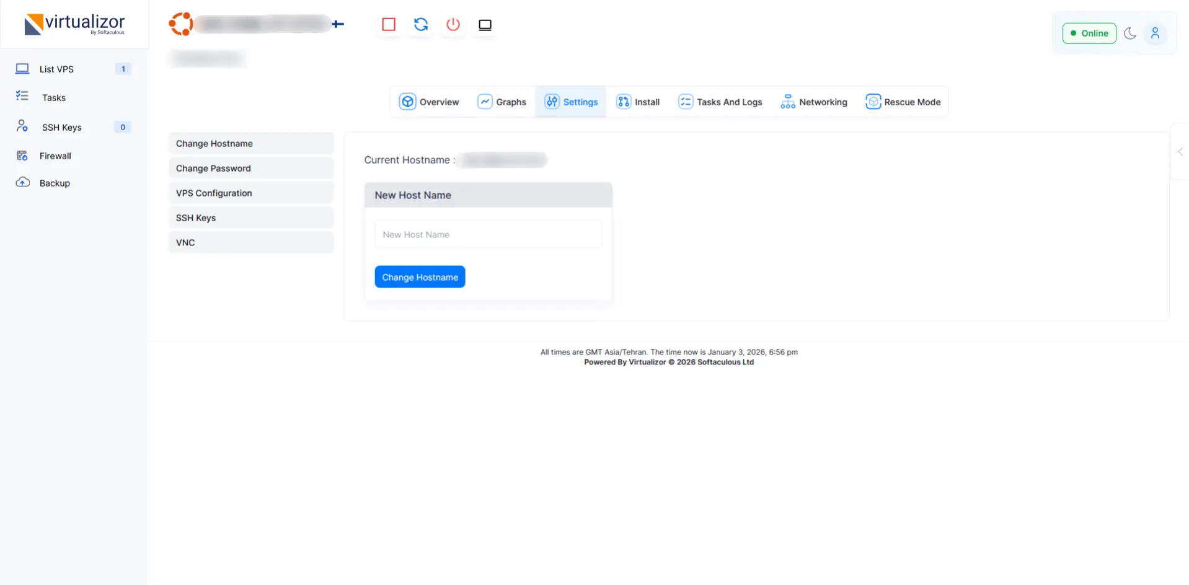Viewport: 1189px width, 585px height.
Task: Focus the New Host Name input field
Action: pyautogui.click(x=488, y=235)
